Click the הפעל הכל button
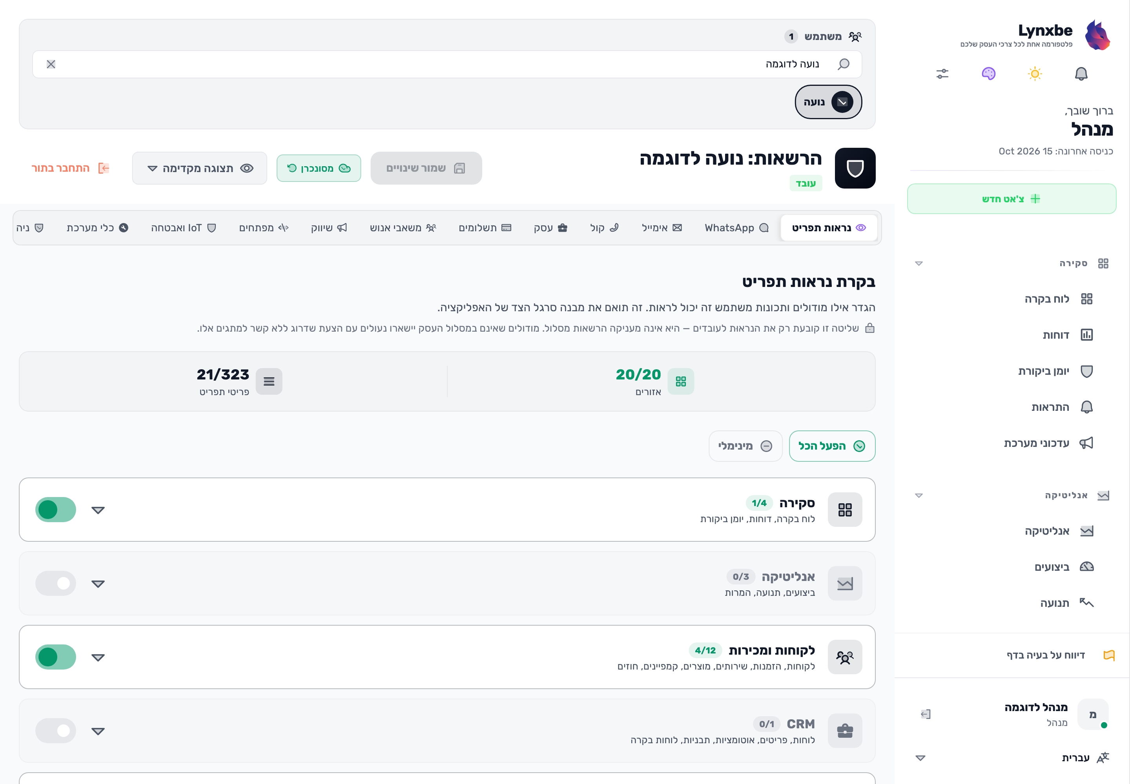 coord(832,446)
